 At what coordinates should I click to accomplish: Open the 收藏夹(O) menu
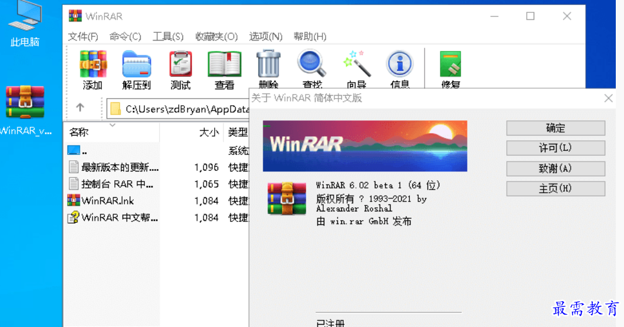click(x=216, y=36)
